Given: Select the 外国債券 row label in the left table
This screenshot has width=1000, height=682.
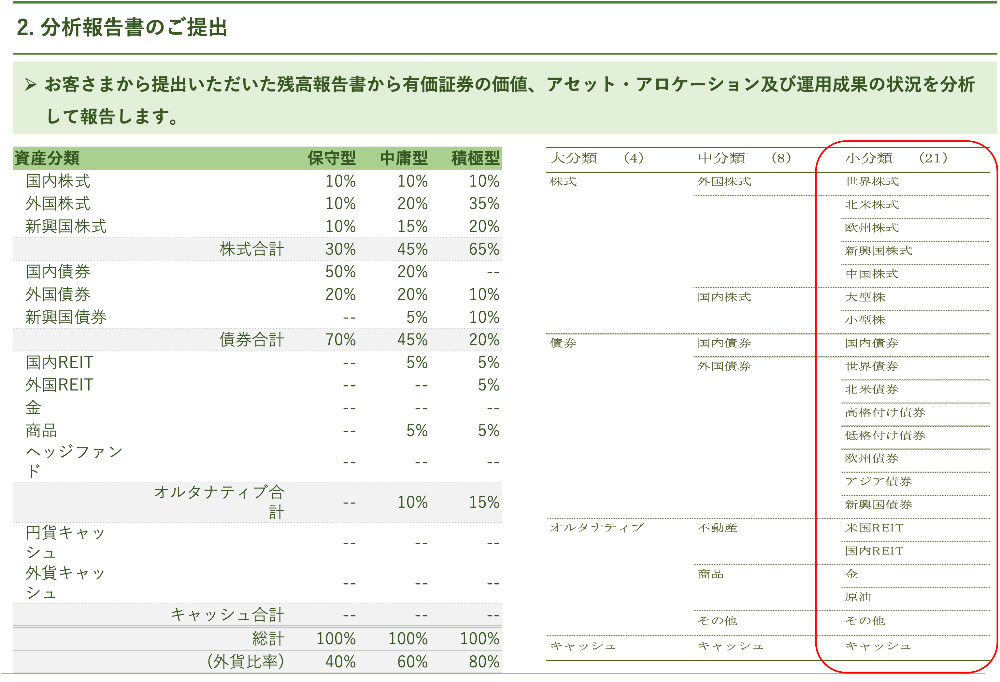Looking at the screenshot, I should click(x=58, y=294).
